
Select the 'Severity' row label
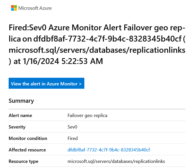pyautogui.click(x=17, y=127)
